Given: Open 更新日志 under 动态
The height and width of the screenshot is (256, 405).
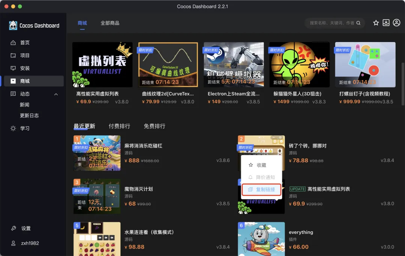Looking at the screenshot, I should click(30, 116).
